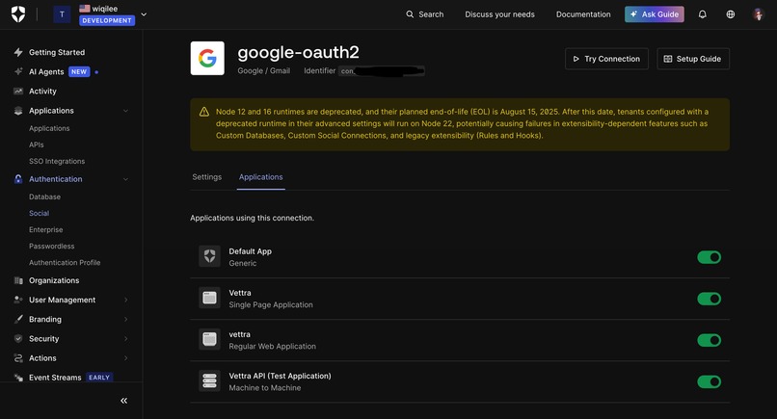Click the Activity chart icon
This screenshot has height=419, width=777.
pos(18,92)
